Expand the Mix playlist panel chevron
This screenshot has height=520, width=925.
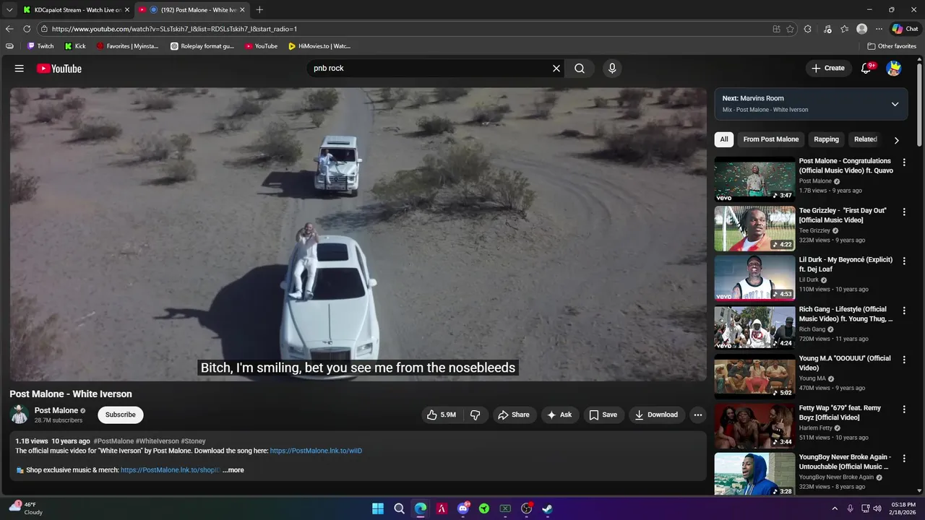895,104
